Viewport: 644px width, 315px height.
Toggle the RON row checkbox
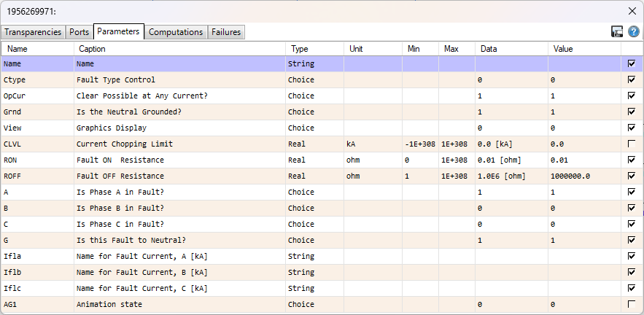click(632, 160)
